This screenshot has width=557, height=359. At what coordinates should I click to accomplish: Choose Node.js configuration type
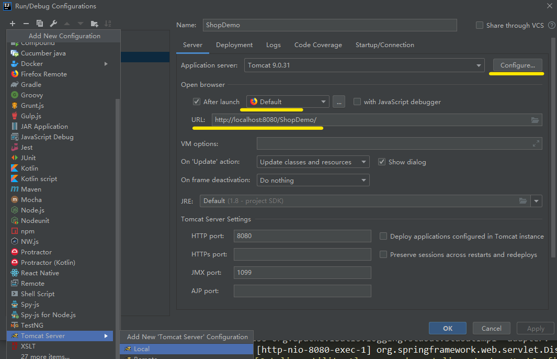pos(60,210)
